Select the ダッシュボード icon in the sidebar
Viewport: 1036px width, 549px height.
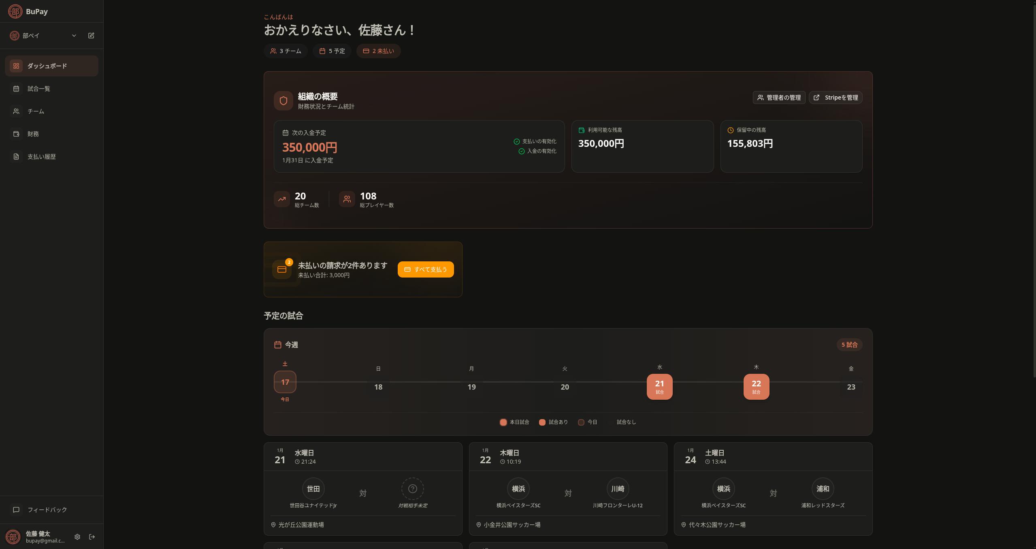16,66
